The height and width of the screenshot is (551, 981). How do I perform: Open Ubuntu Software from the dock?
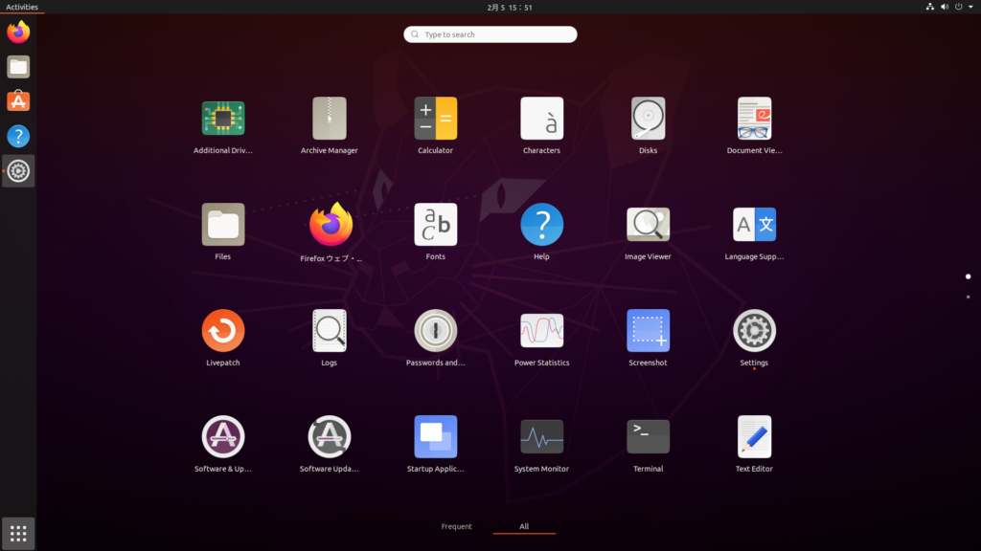coord(18,101)
